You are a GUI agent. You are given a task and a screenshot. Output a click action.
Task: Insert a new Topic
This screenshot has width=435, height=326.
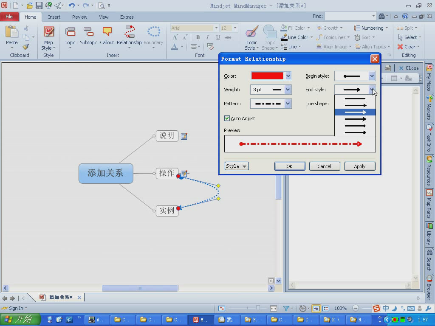tap(70, 31)
